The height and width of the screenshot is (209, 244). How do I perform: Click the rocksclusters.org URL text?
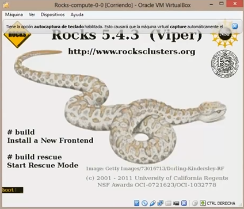click(132, 51)
